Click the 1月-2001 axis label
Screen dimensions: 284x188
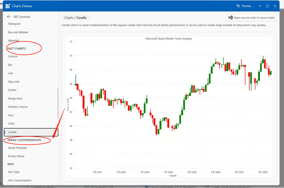point(97,172)
